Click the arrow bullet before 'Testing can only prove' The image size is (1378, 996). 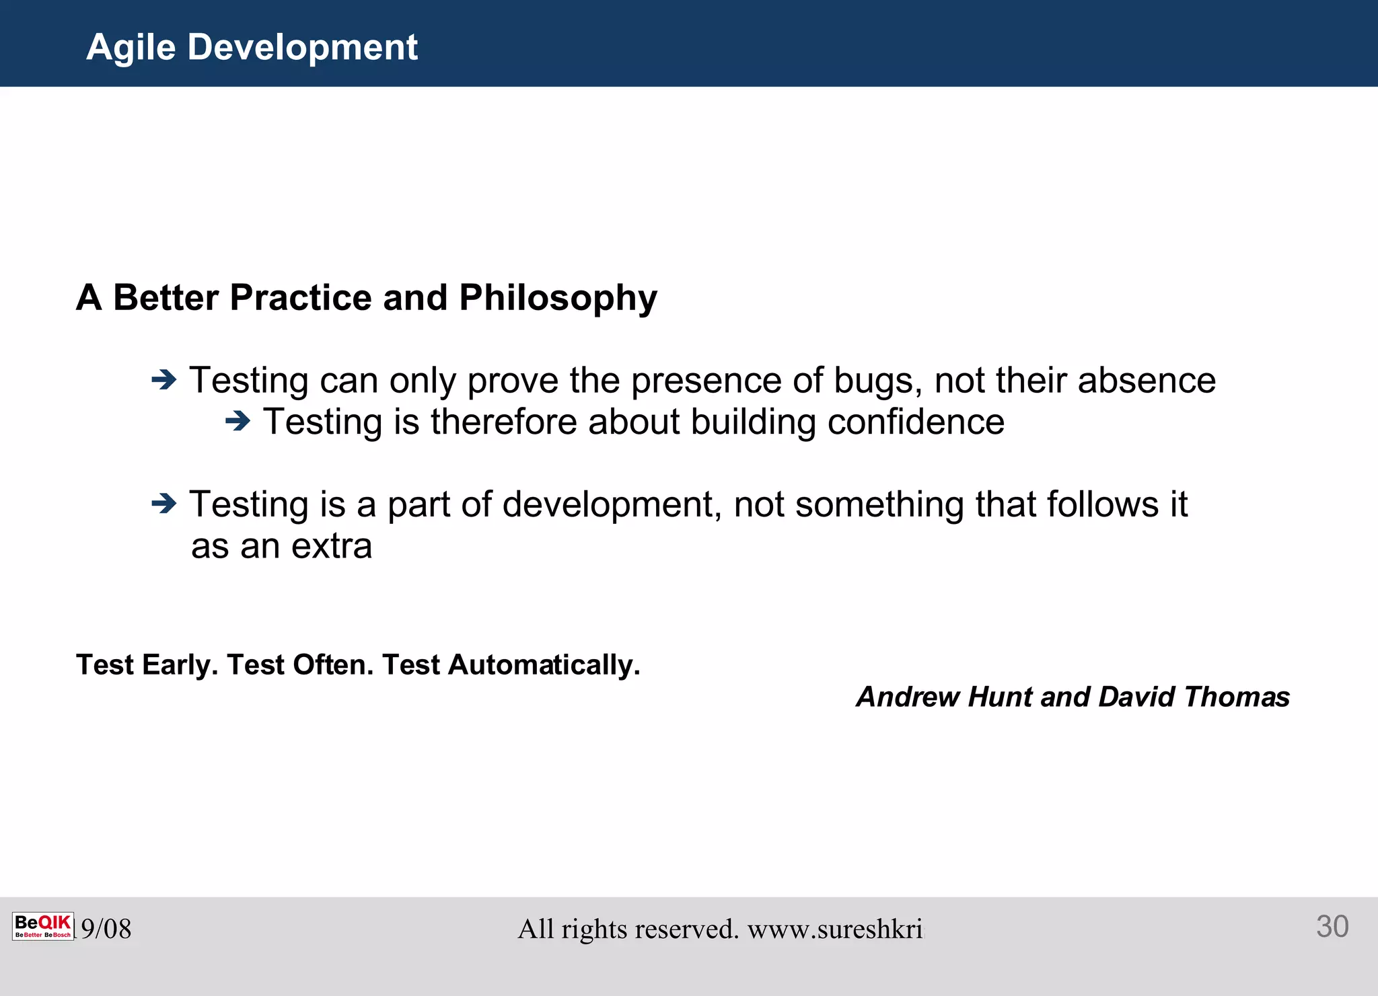click(164, 381)
